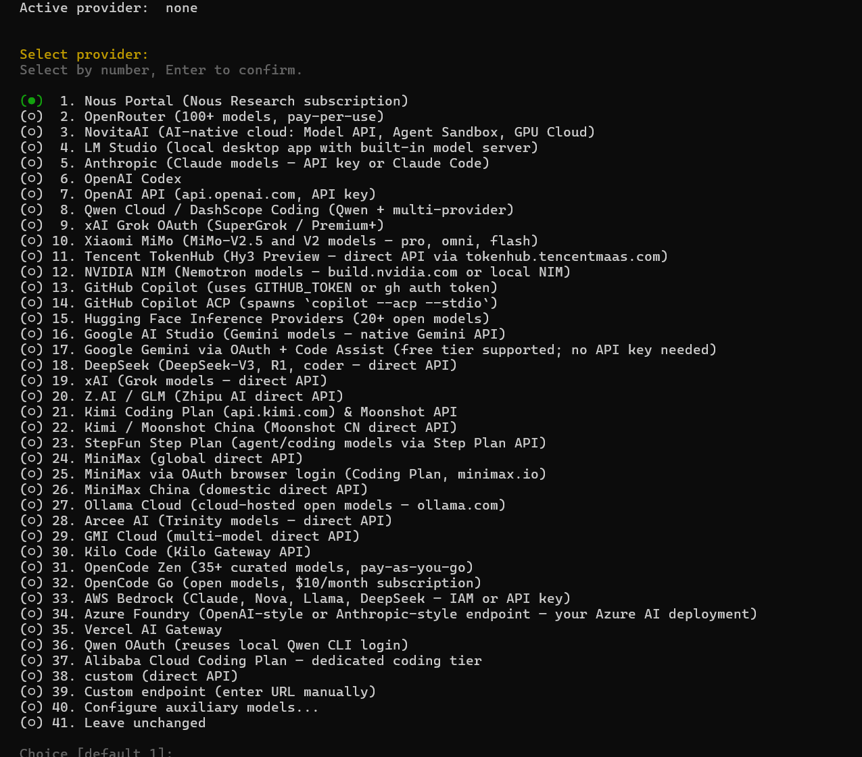The height and width of the screenshot is (757, 862).
Task: Click the Choice default input prompt
Action: tap(96, 752)
